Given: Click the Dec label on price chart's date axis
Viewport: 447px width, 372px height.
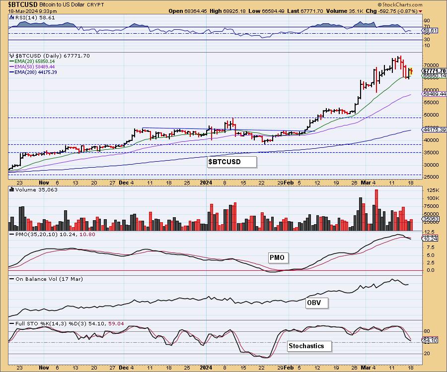Looking at the screenshot, I should point(124,183).
